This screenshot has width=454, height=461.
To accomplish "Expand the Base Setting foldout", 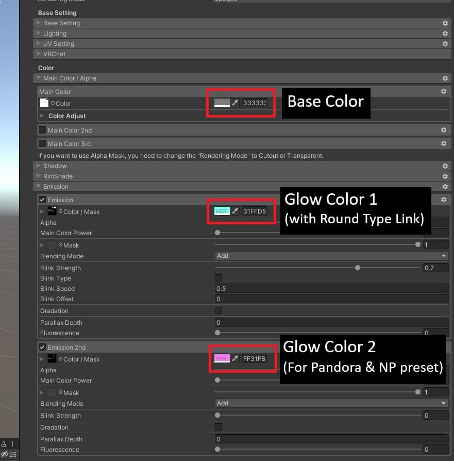I will click(38, 23).
